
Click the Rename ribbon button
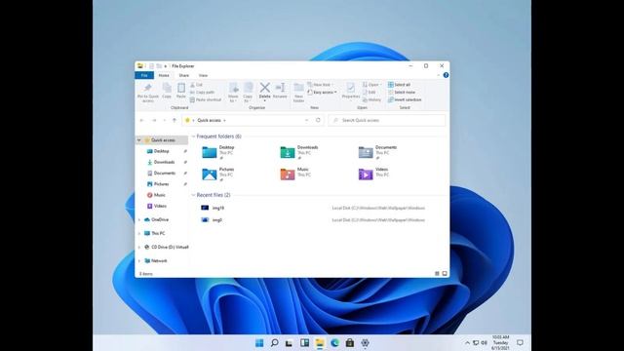coord(280,91)
